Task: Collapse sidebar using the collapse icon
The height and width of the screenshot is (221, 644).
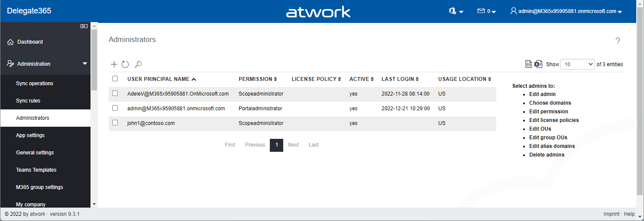Action: 84,26
